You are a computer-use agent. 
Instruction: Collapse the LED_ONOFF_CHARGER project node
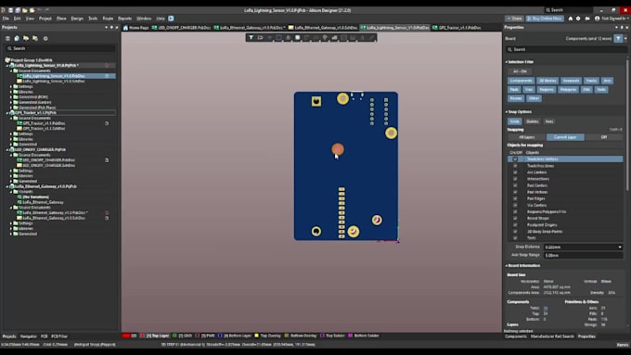[x=7, y=149]
